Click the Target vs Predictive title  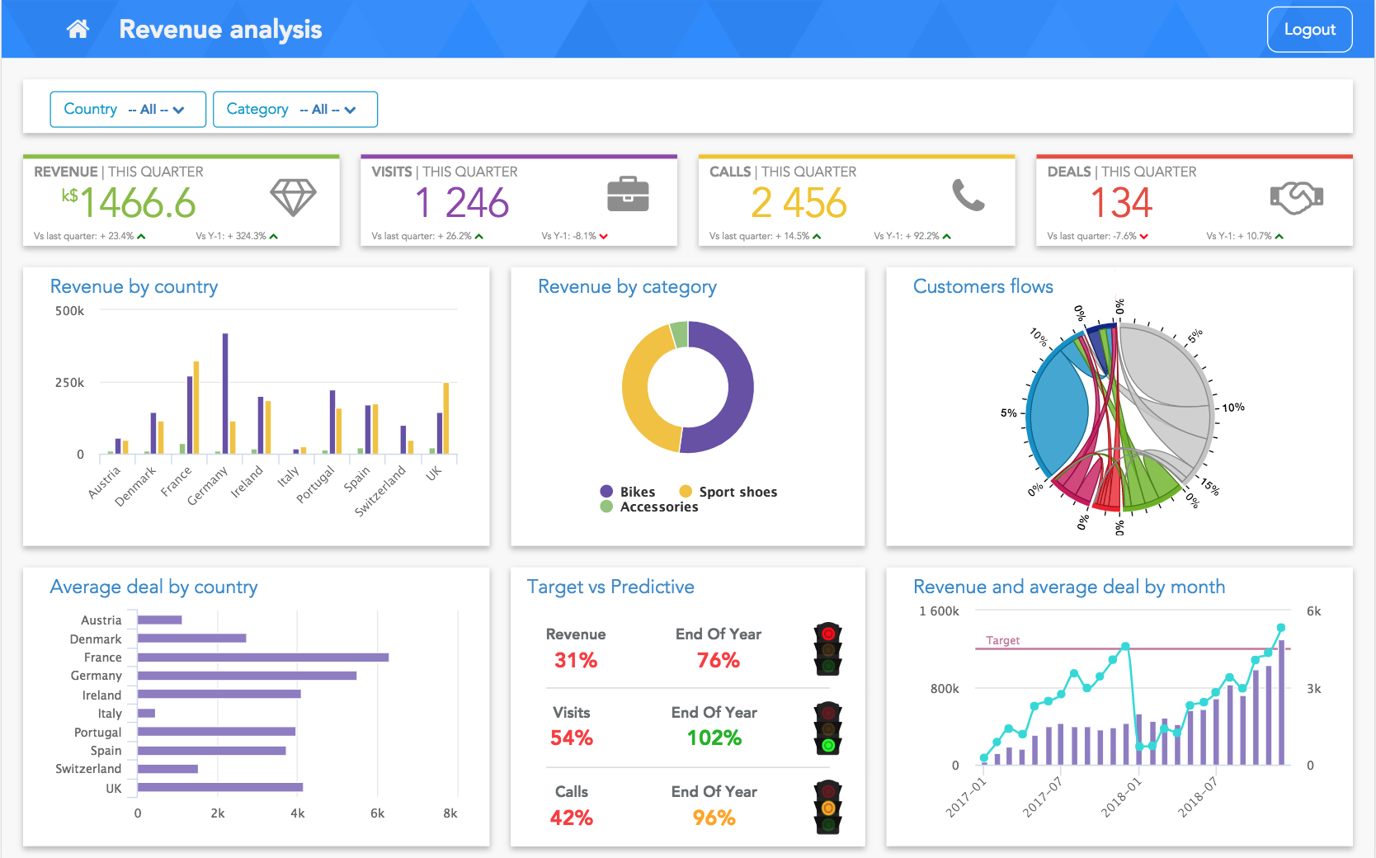click(x=610, y=587)
